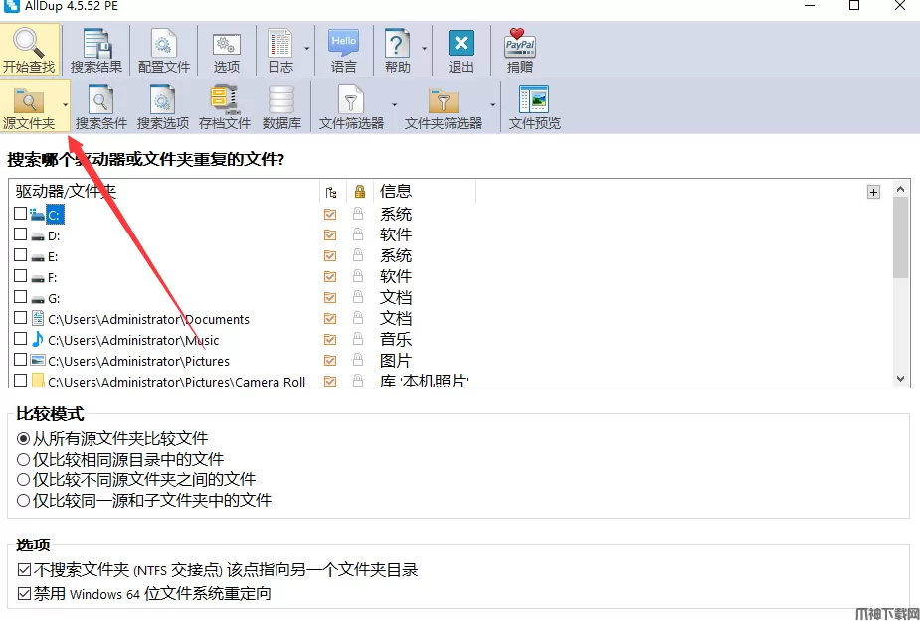Open the 配置文件 profile icon
Image resolution: width=920 pixels, height=621 pixels.
163,47
